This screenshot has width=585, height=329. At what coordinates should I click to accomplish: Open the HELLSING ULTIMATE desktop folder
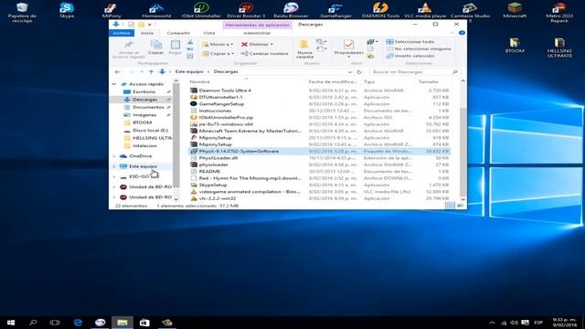coord(559,48)
